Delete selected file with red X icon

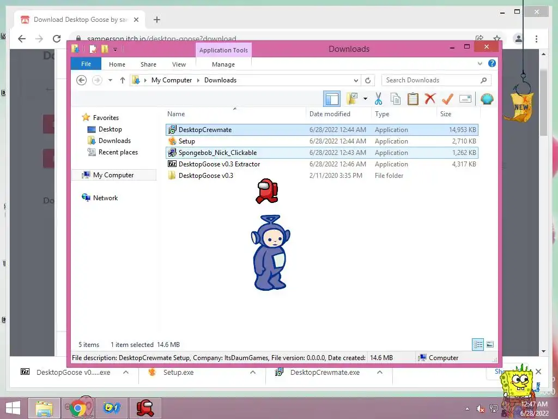click(x=430, y=98)
